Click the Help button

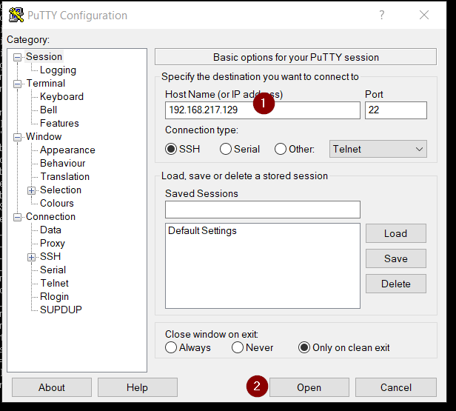pos(137,387)
